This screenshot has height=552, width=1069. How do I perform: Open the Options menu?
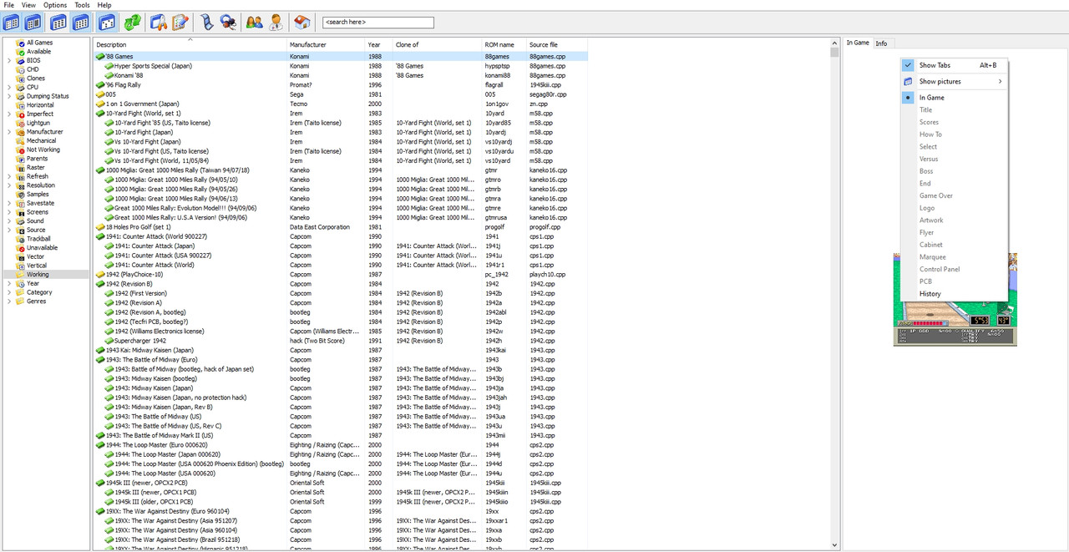(55, 5)
